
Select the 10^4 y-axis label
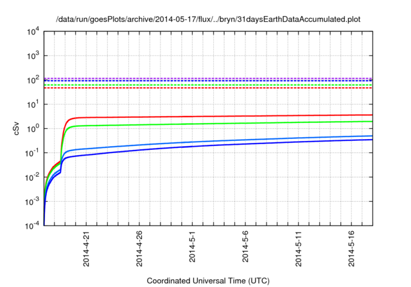[33, 32]
